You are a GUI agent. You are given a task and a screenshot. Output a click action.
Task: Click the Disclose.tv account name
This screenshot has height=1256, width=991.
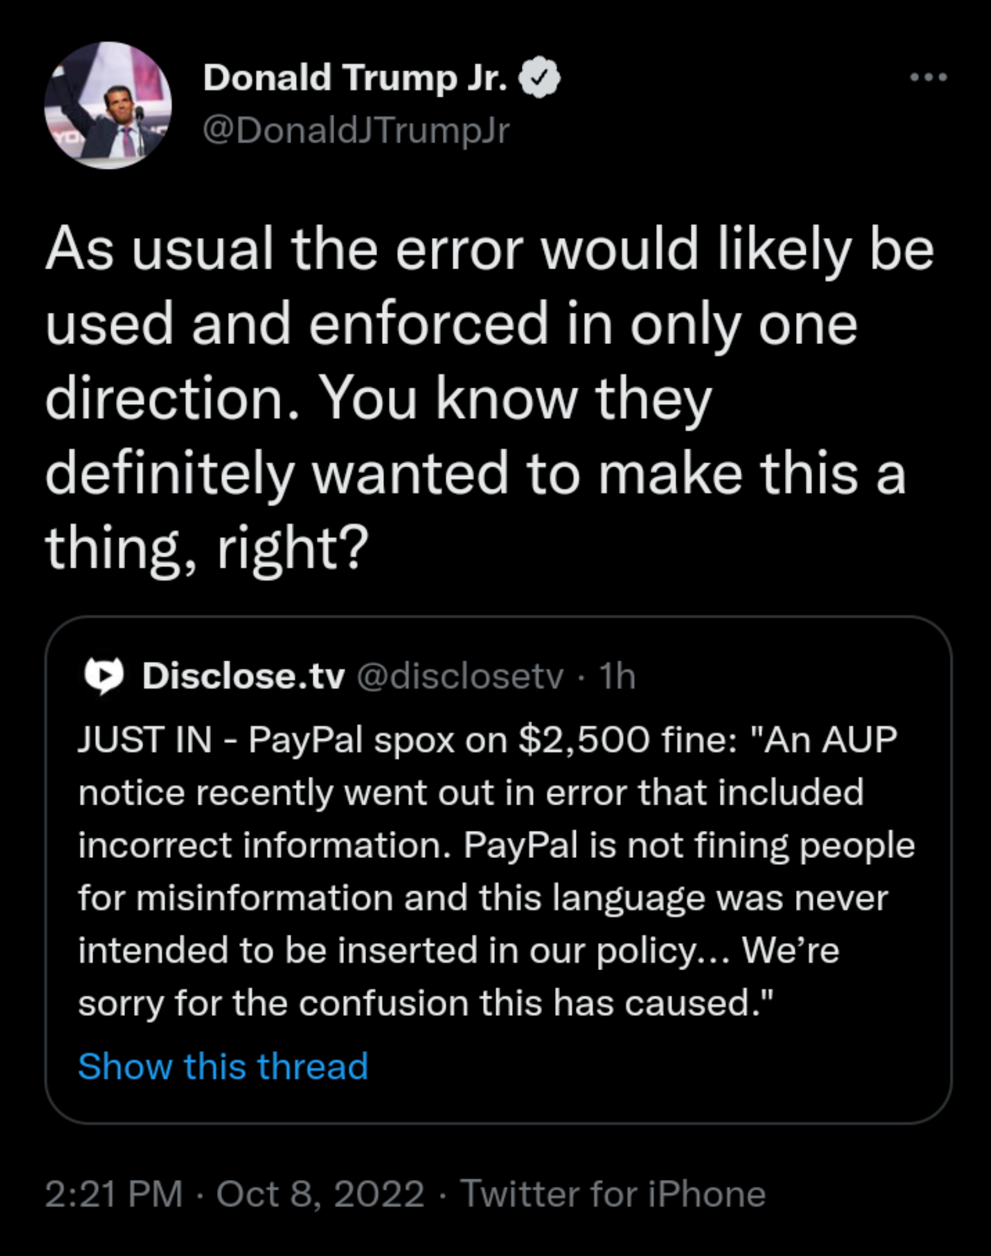[243, 676]
